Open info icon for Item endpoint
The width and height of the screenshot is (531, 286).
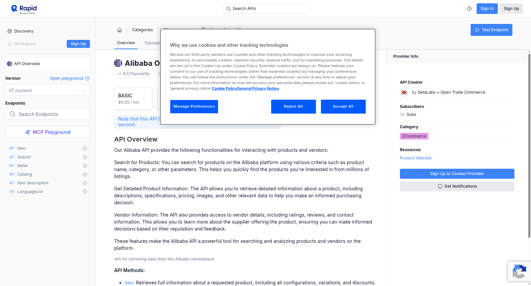coord(85,148)
